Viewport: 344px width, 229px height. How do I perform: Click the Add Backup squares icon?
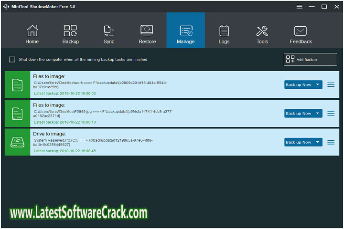click(x=290, y=59)
